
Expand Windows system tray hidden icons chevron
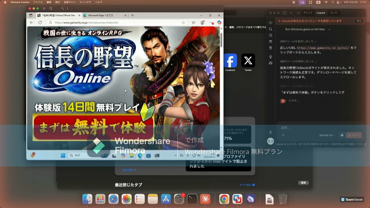point(175,155)
